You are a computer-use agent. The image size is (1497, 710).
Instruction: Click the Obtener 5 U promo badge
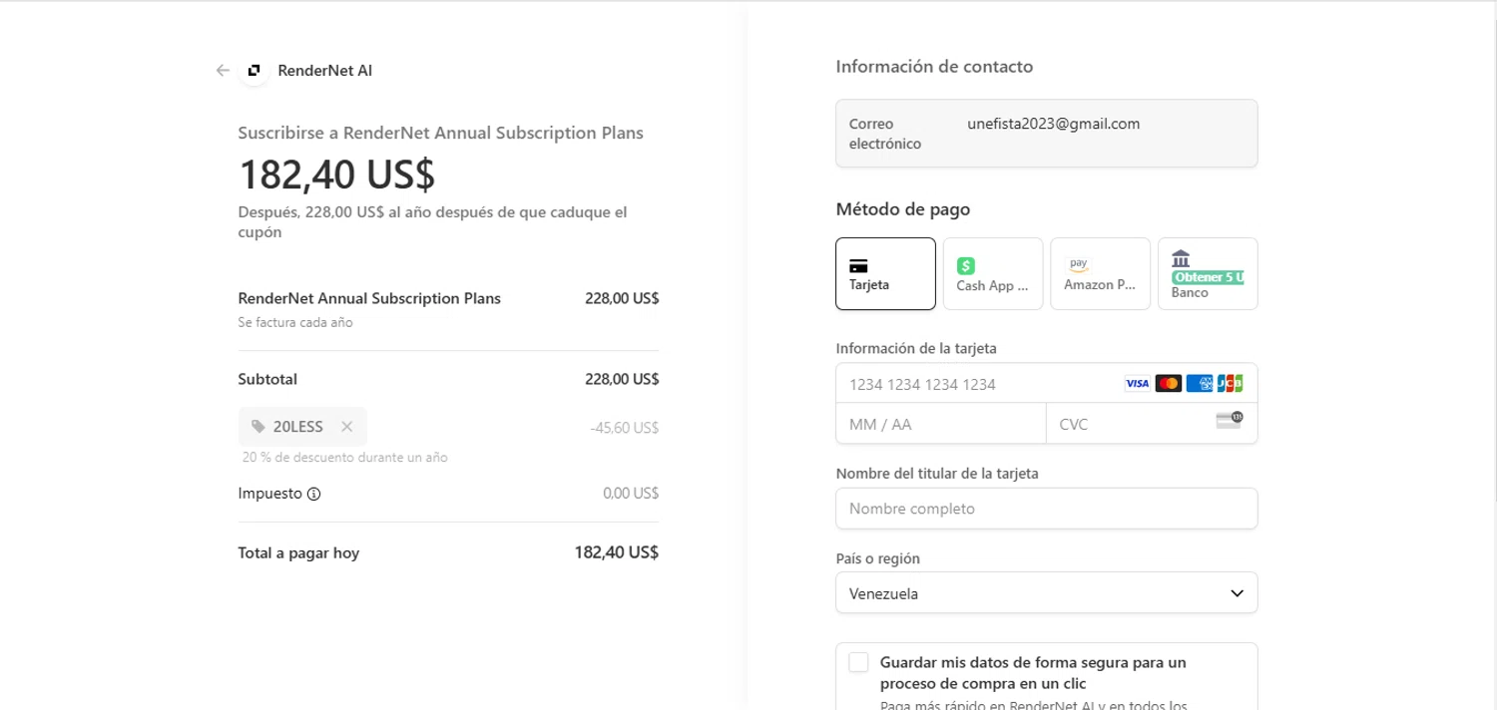coord(1208,277)
